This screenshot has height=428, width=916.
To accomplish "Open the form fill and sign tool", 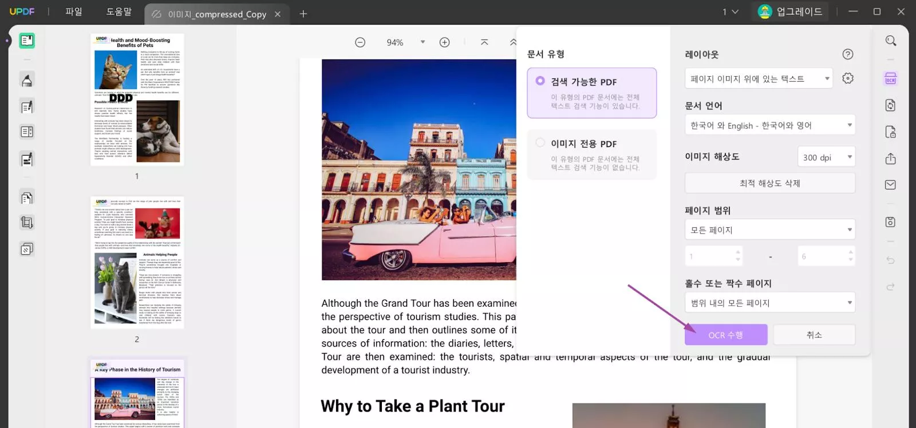I will (27, 160).
